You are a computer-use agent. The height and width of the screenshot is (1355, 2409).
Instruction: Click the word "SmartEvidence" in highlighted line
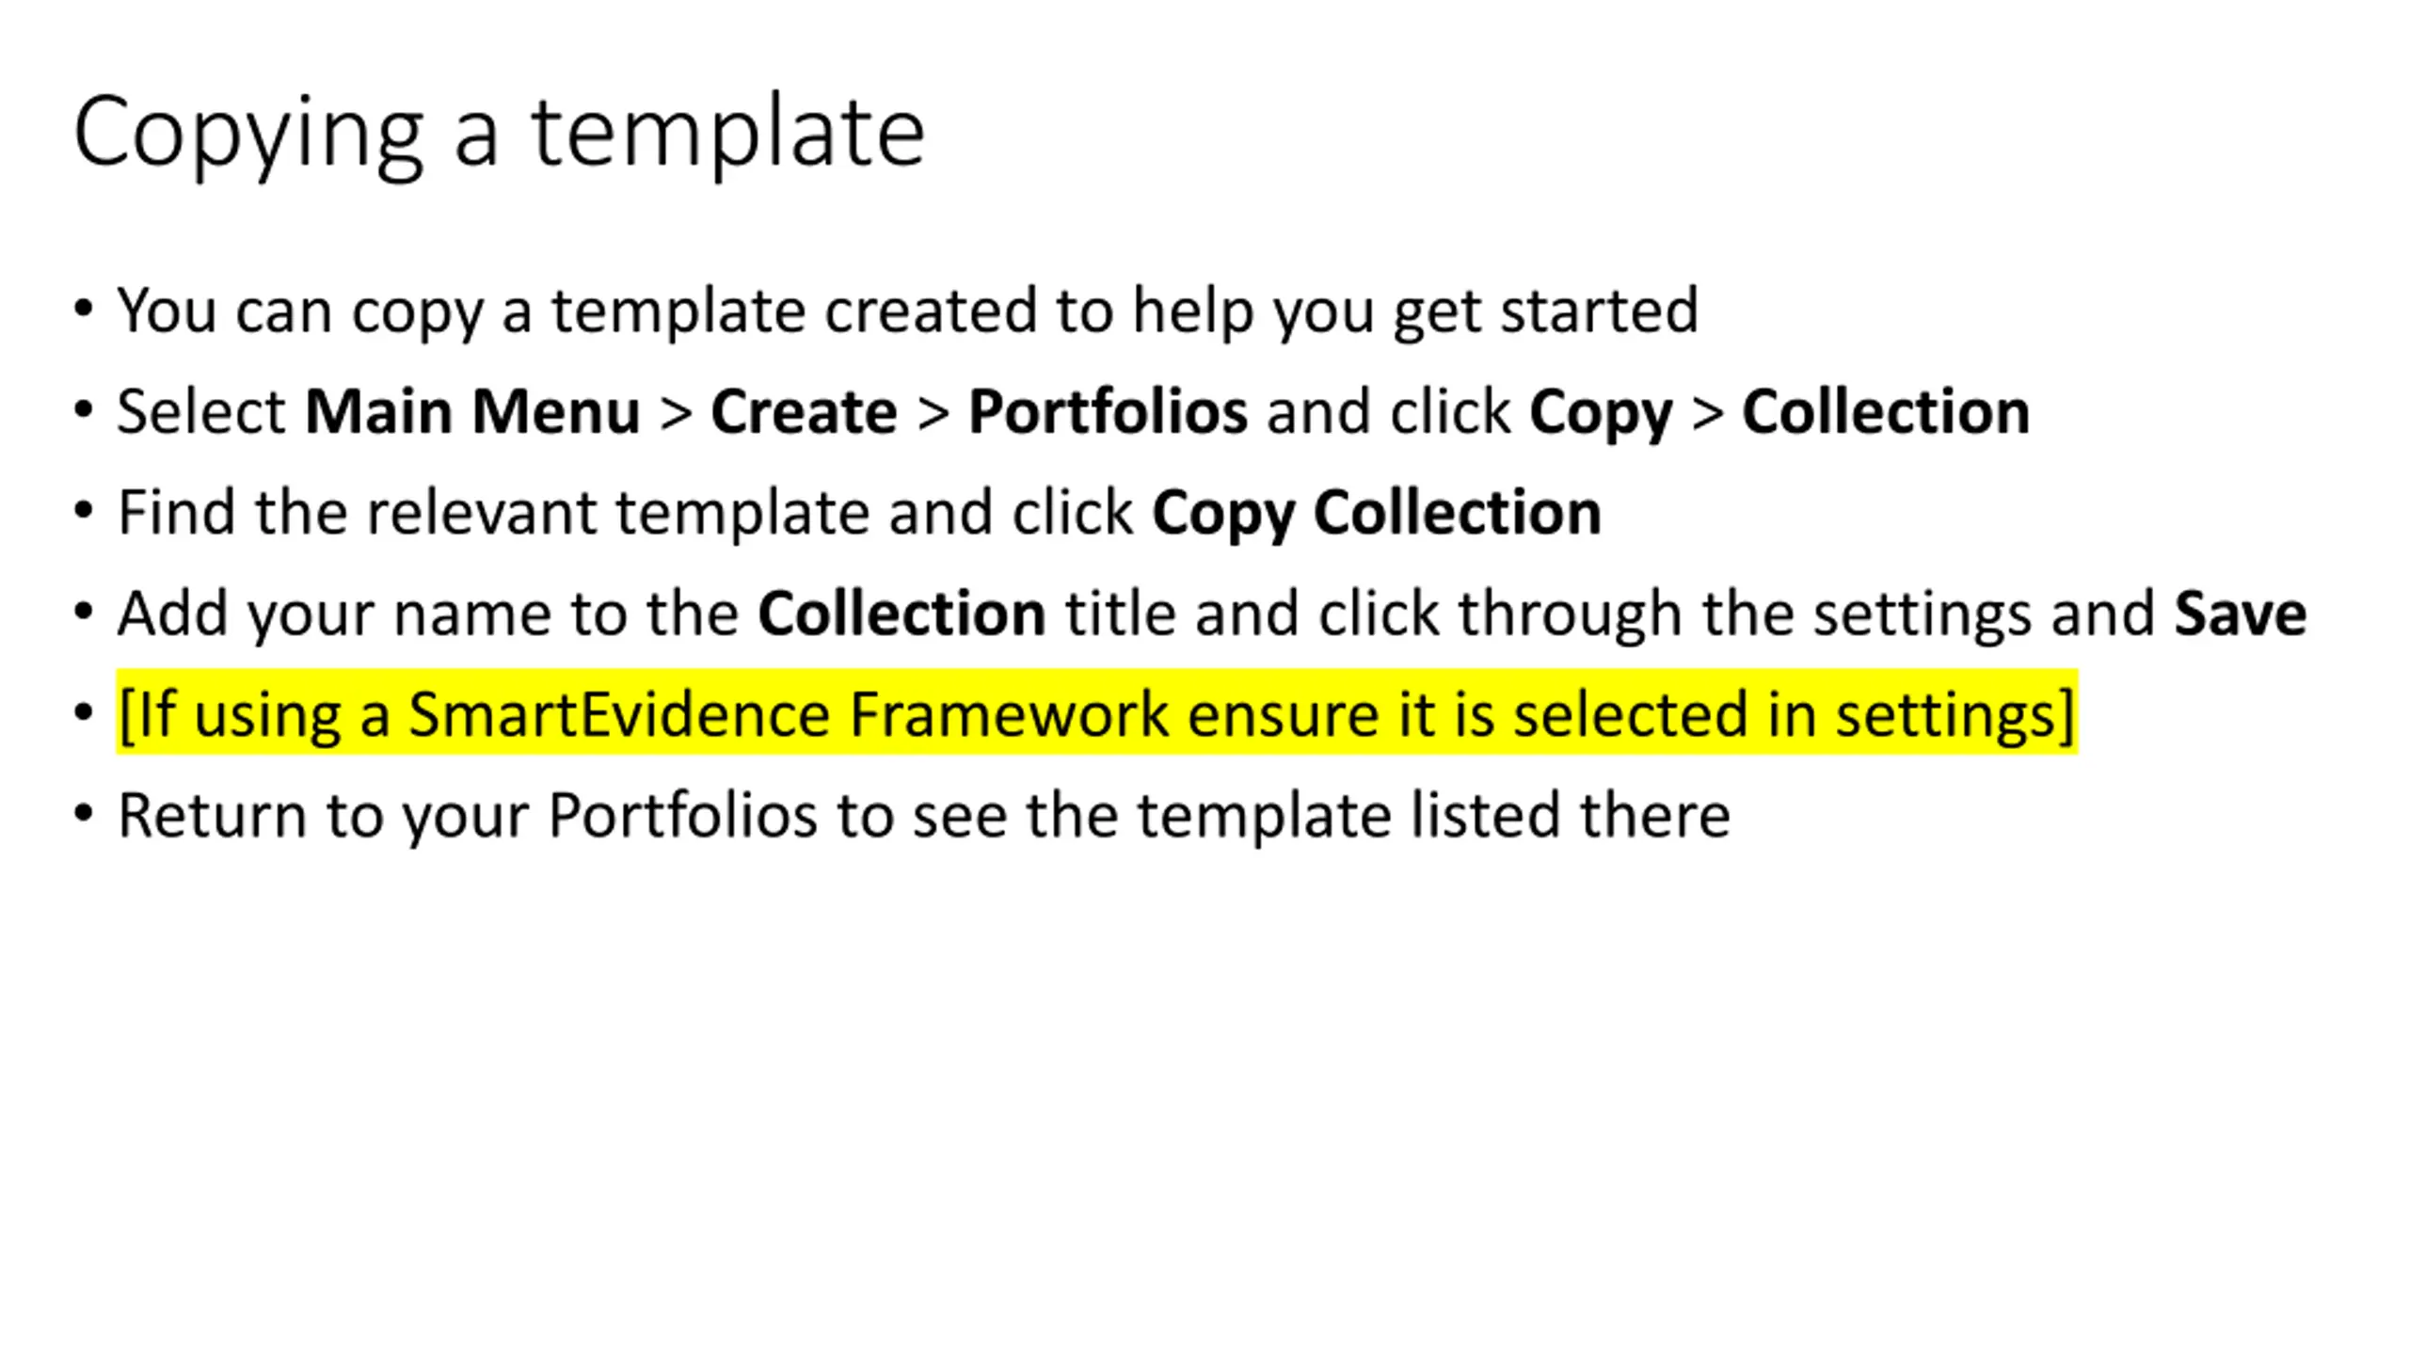(619, 714)
